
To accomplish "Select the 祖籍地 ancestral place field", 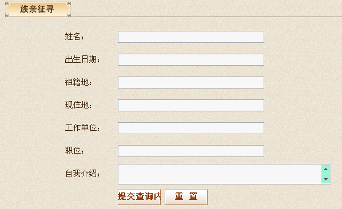I will tap(191, 82).
